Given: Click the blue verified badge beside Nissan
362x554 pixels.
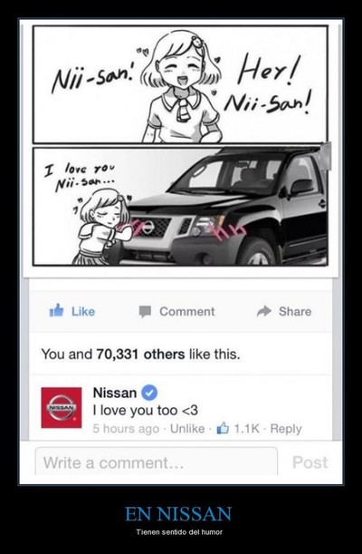Looking at the screenshot, I should (149, 393).
